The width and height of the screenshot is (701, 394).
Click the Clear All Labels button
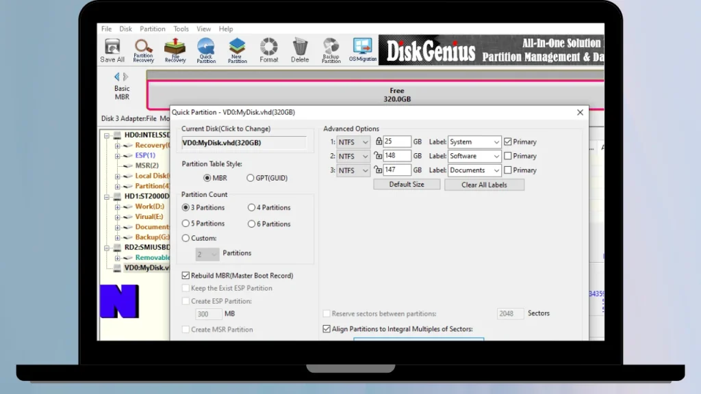484,185
